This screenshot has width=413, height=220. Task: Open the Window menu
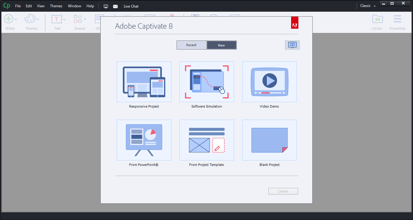(75, 6)
